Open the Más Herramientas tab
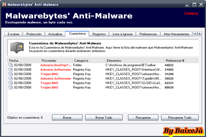This screenshot has height=137, width=206. [x=176, y=34]
